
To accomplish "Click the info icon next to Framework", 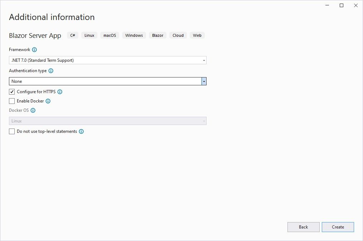I will tap(34, 50).
